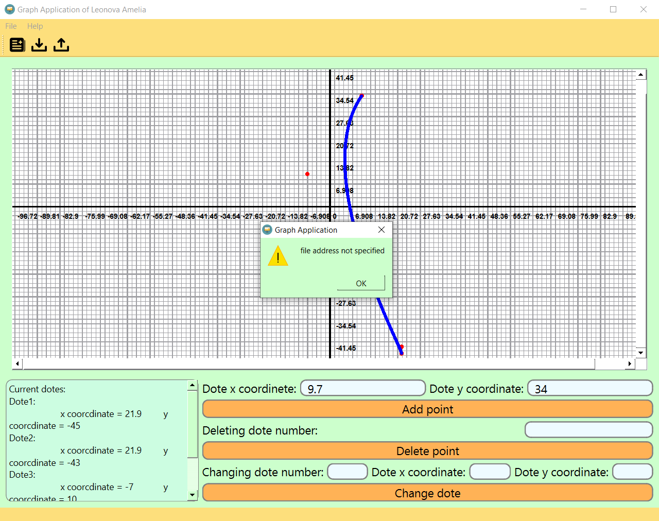659x521 pixels.
Task: Click the Graph Application icon in the dialog titlebar
Action: tap(267, 230)
